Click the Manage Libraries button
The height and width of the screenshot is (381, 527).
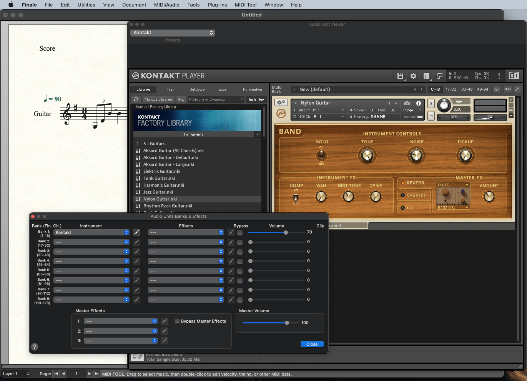point(158,99)
